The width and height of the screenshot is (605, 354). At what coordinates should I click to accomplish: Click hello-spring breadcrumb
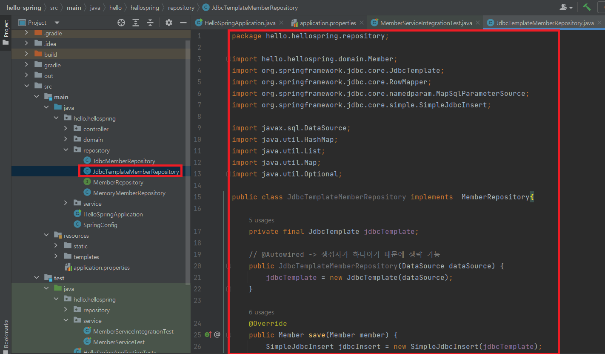pos(24,8)
